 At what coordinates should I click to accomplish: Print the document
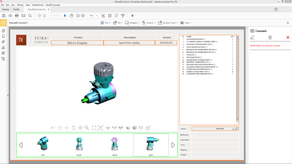(17, 15)
